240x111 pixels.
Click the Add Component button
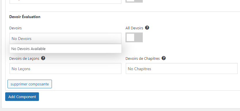coord(22,97)
